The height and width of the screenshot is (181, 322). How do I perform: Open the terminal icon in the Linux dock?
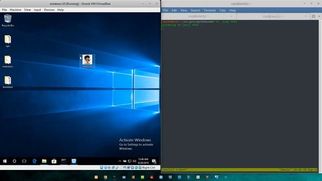click(115, 177)
